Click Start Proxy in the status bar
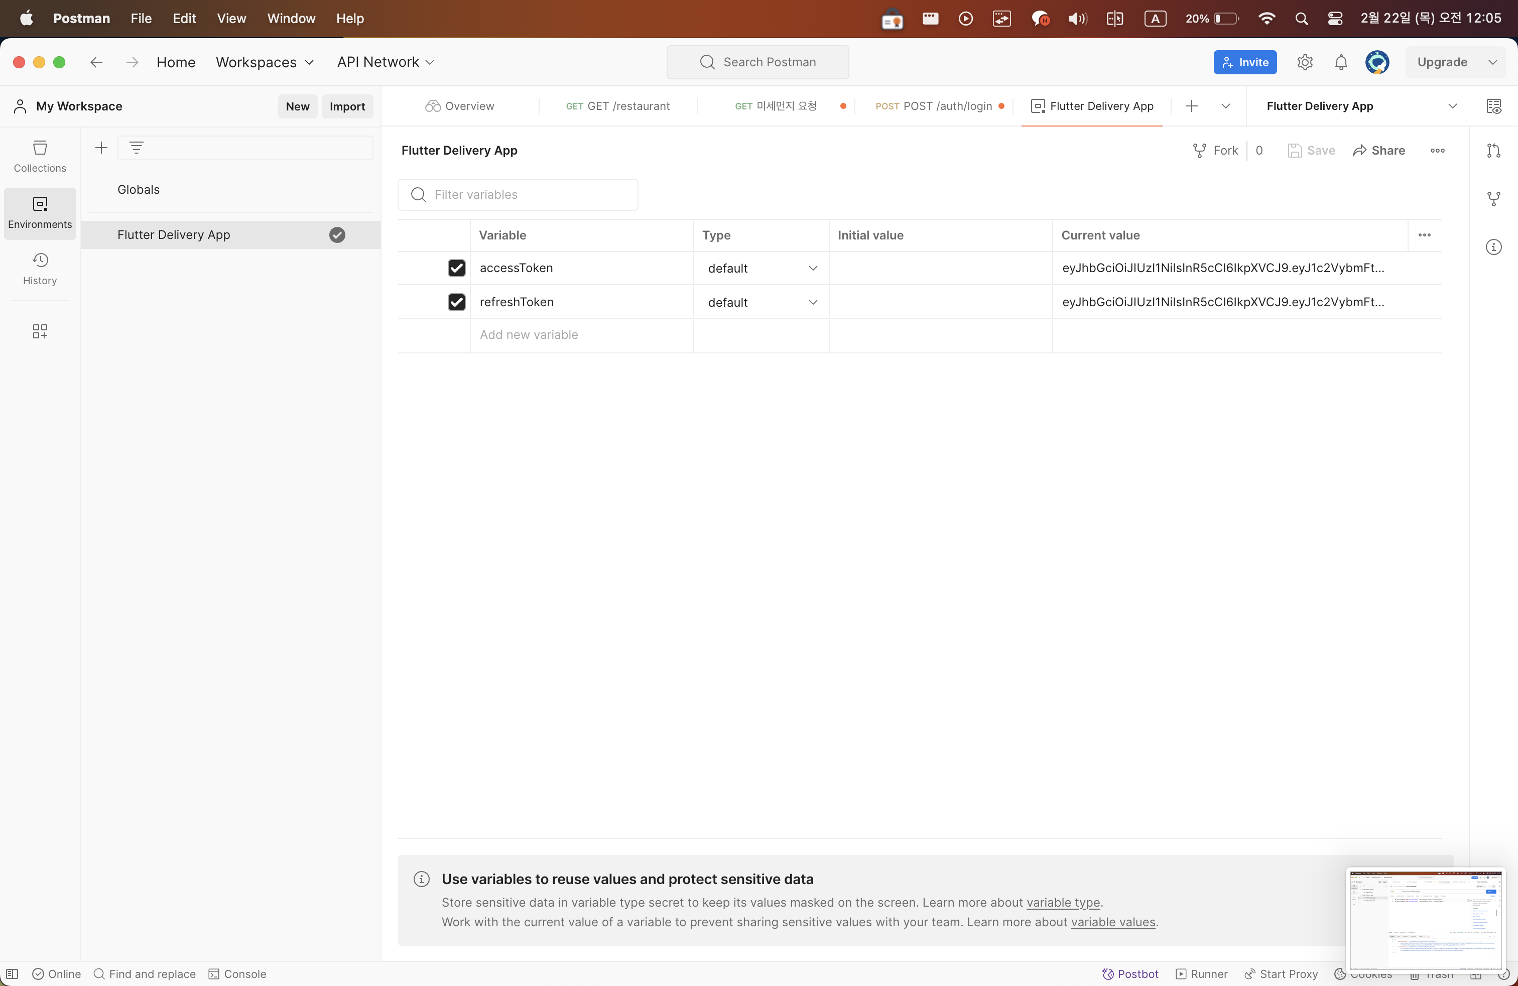 (1281, 973)
